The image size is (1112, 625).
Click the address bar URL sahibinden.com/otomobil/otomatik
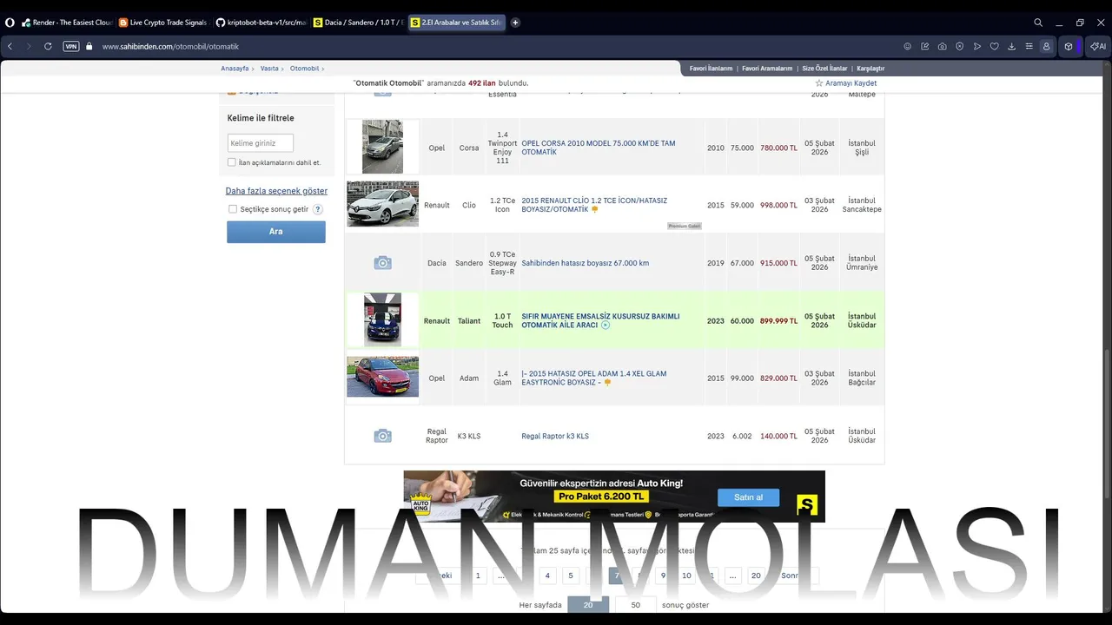click(x=170, y=46)
